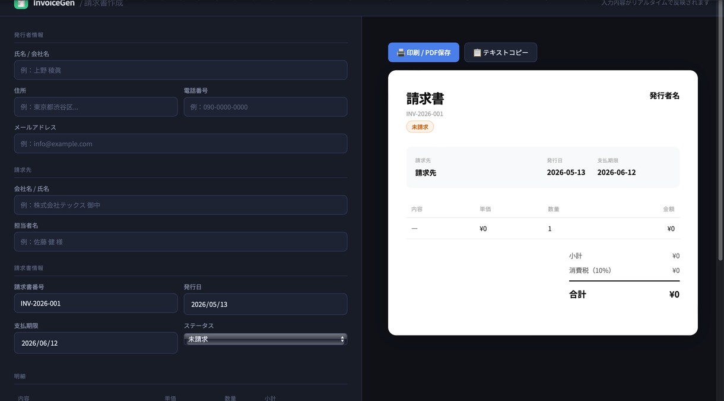Click the 請求書情報 section heading

pos(29,268)
